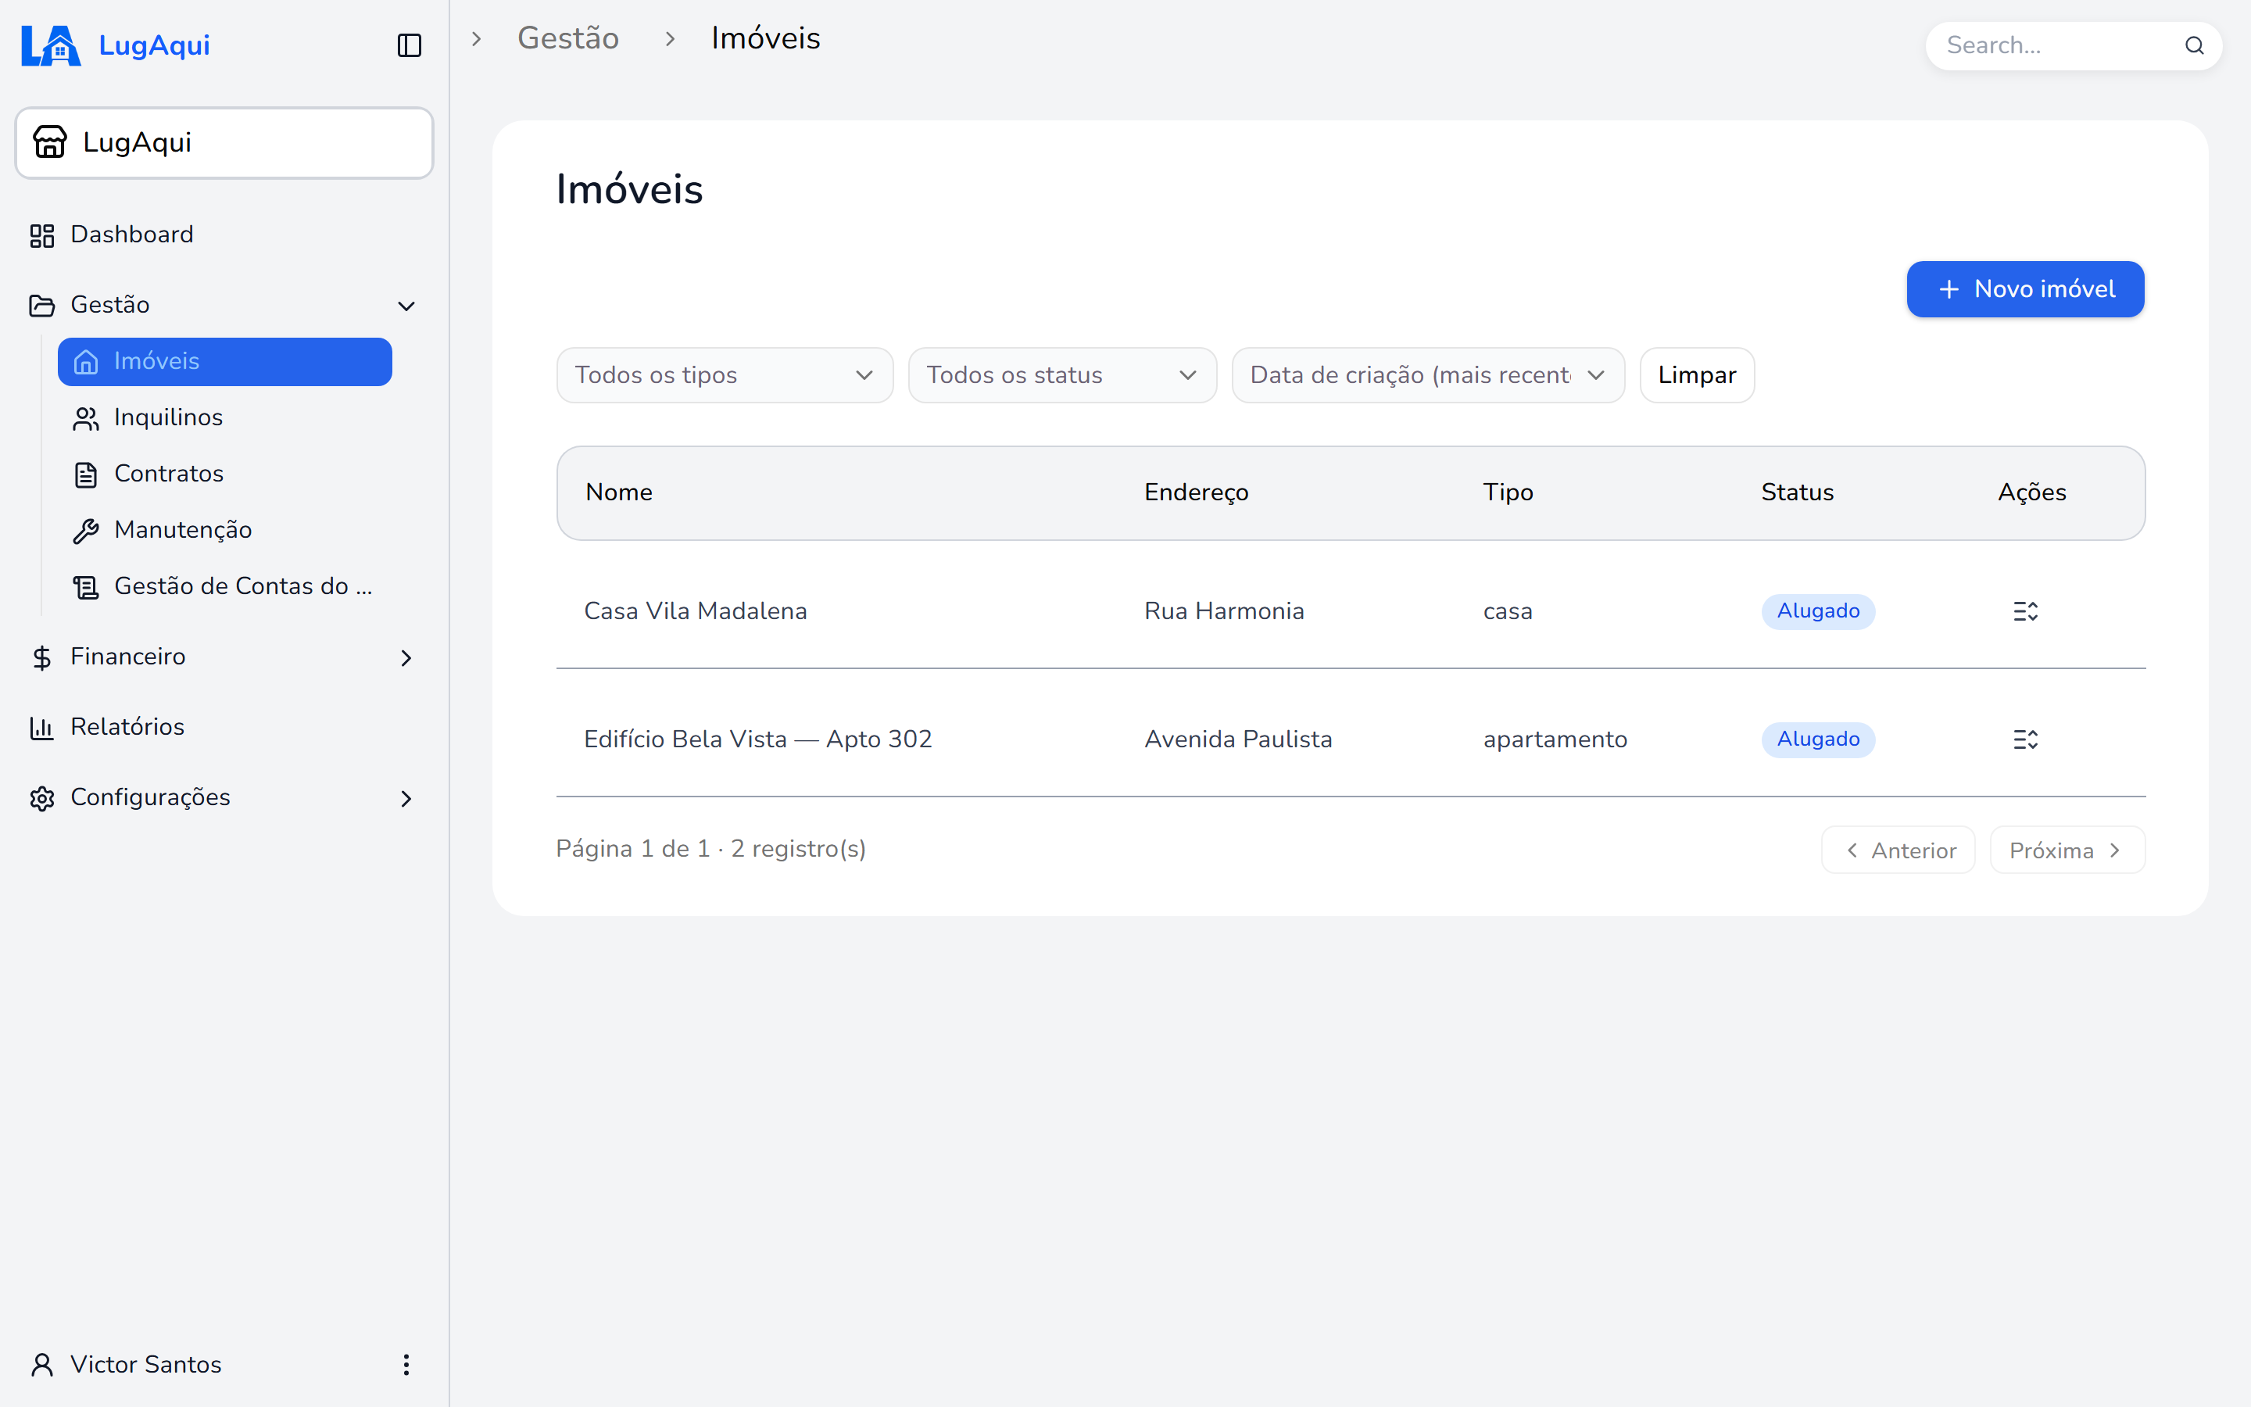Viewport: 2251px width, 1407px height.
Task: Click the Manutenção wrench icon
Action: [x=85, y=531]
